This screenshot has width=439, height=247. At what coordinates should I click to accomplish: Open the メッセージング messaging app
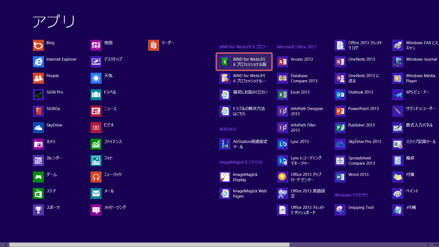click(96, 210)
